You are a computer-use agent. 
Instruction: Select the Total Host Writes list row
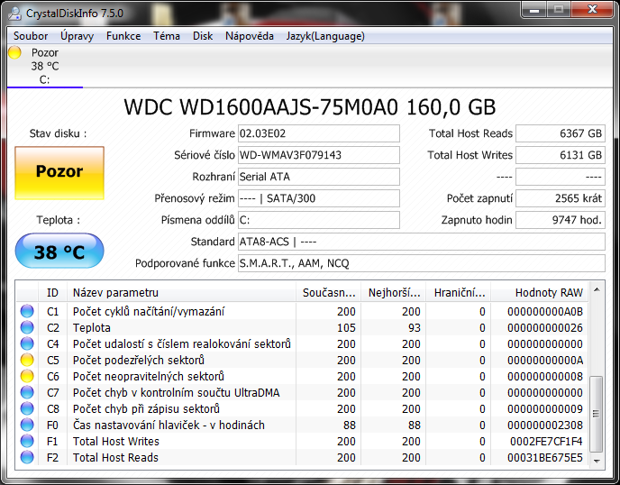[302, 441]
